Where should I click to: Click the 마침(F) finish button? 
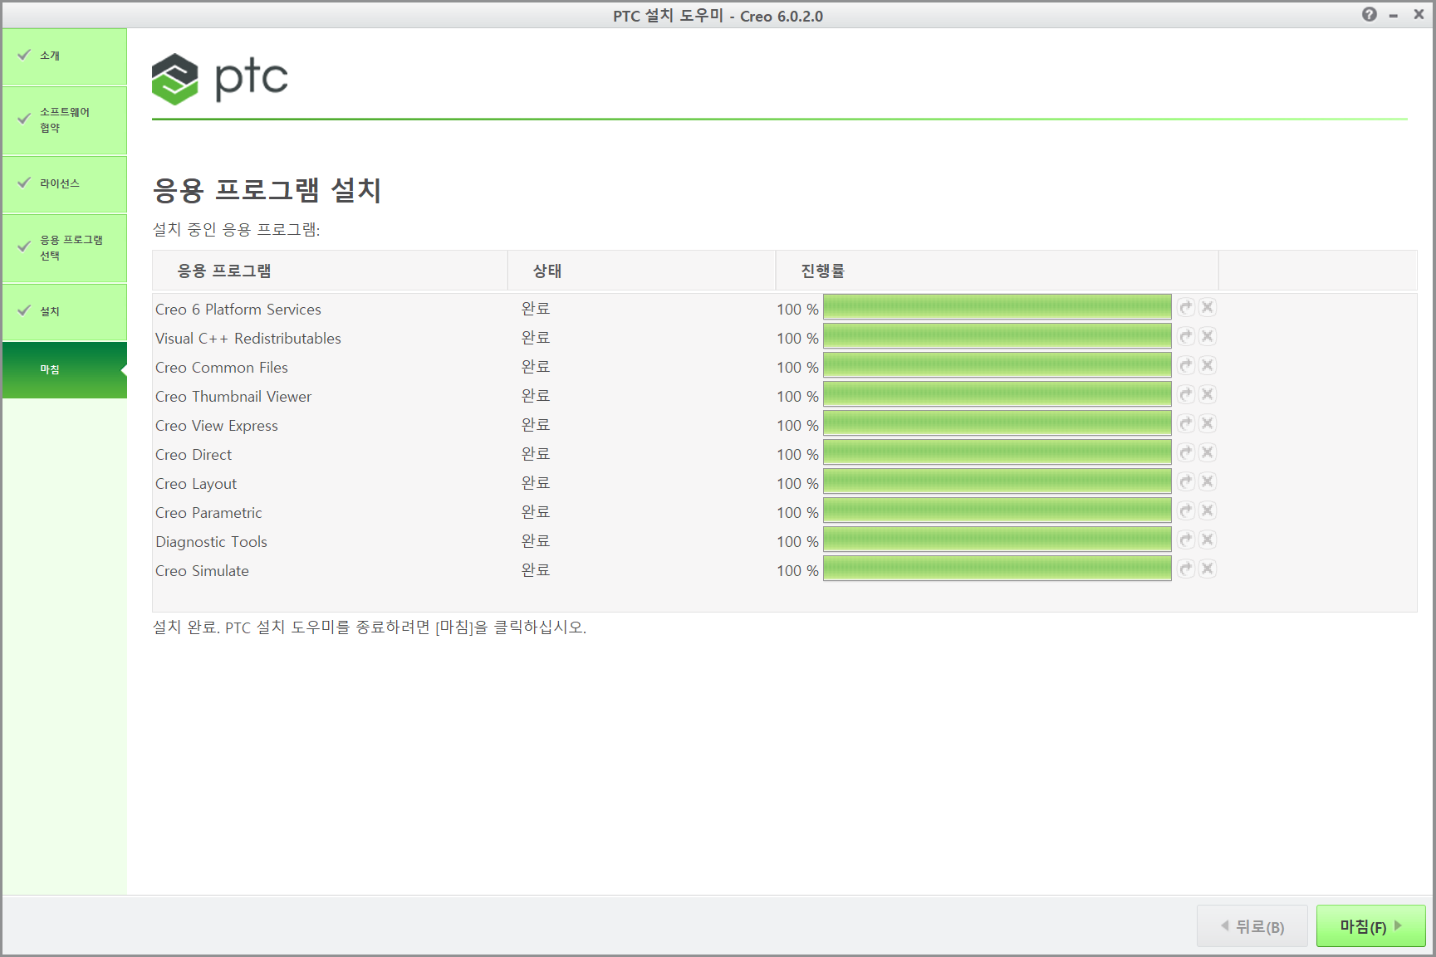pyautogui.click(x=1370, y=926)
